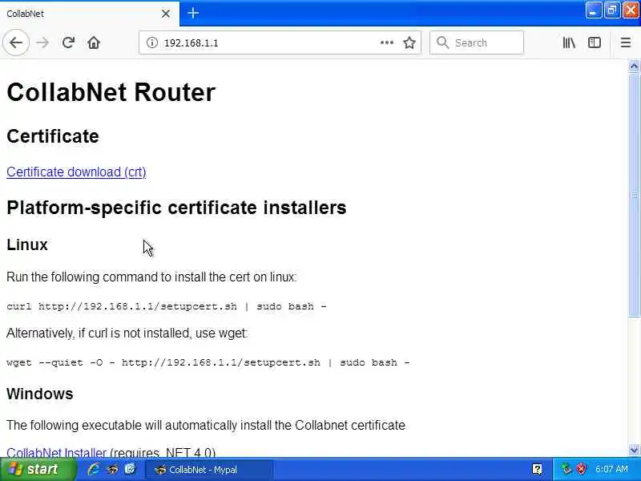Open a new tab with plus button
641x481 pixels.
click(193, 13)
